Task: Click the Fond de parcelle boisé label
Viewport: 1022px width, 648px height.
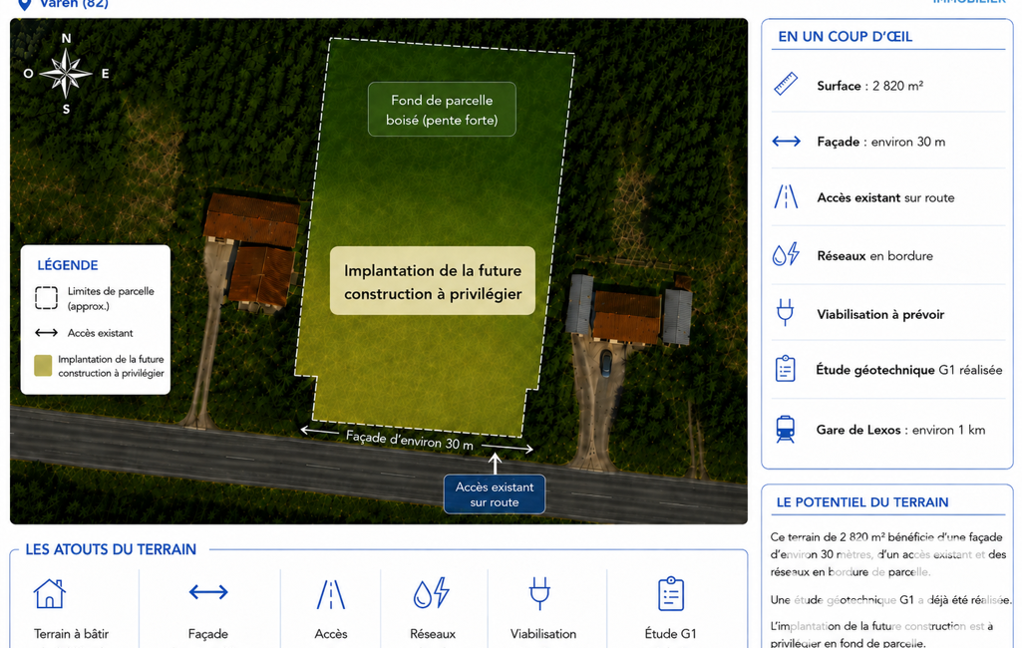Action: pyautogui.click(x=442, y=110)
